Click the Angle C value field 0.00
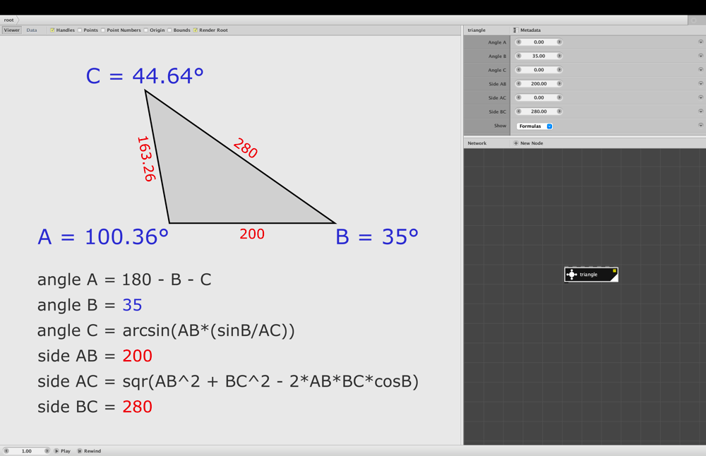The width and height of the screenshot is (706, 456). point(539,70)
